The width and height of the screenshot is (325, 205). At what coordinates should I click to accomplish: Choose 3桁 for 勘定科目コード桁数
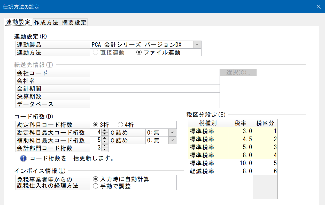pyautogui.click(x=96, y=125)
